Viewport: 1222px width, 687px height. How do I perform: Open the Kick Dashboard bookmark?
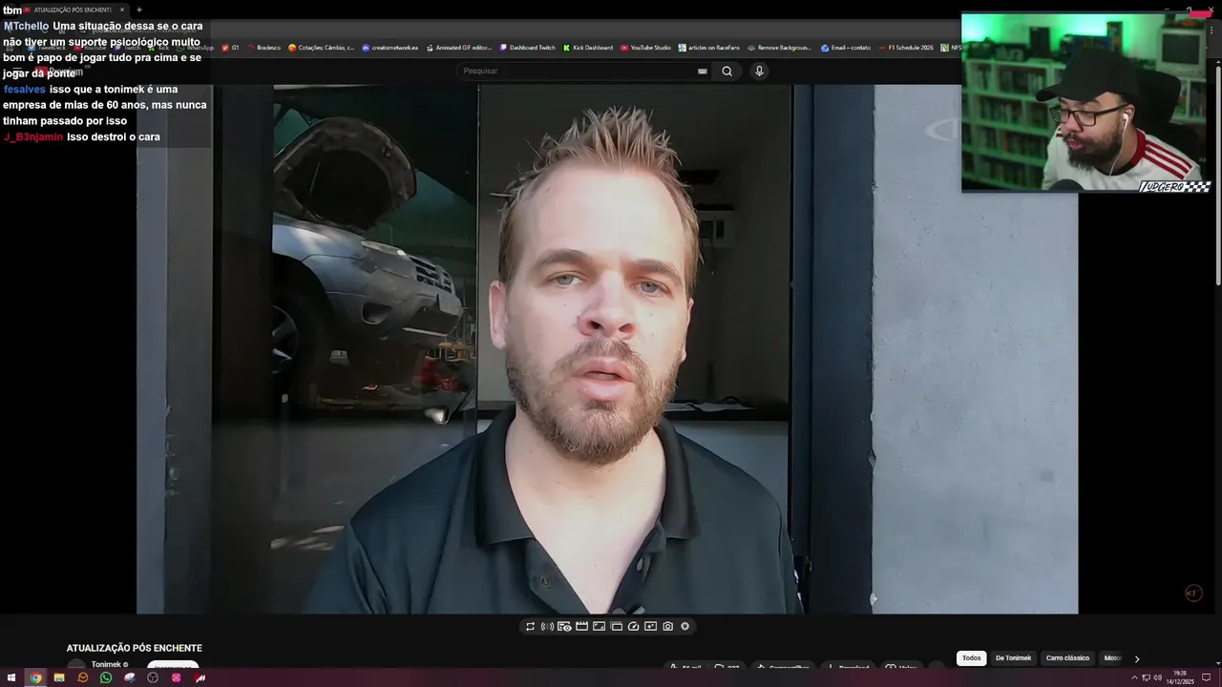coord(588,48)
